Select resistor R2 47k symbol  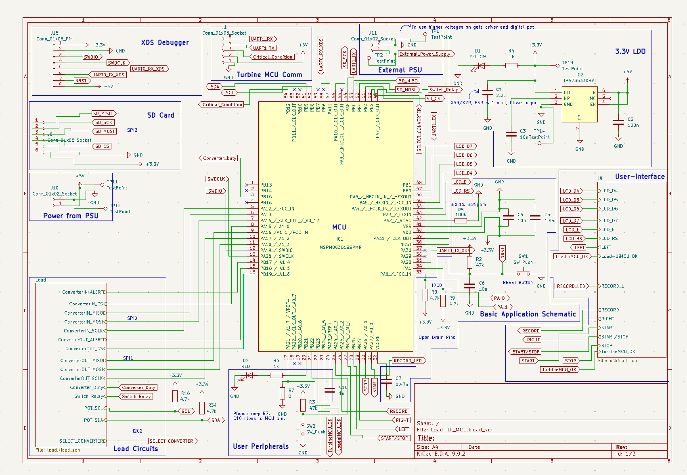pyautogui.click(x=469, y=262)
